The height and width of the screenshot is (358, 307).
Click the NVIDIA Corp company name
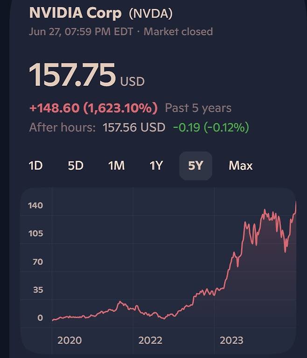point(75,13)
